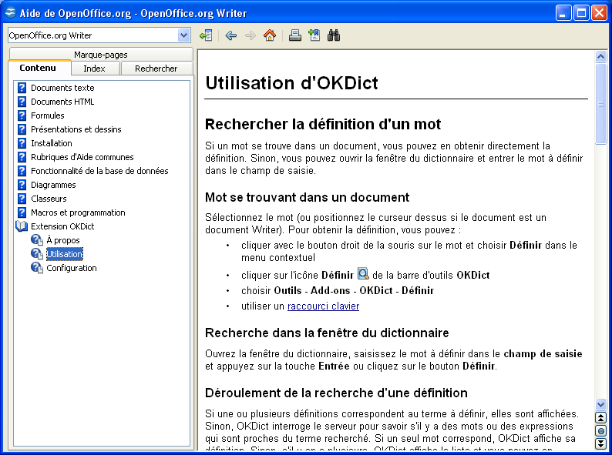
Task: Click the icon beside À propos
Action: [37, 240]
